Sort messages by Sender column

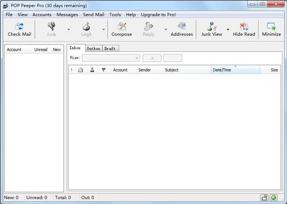pyautogui.click(x=150, y=70)
